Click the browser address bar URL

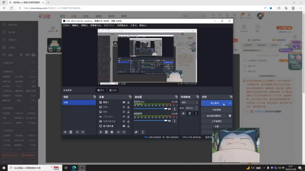(52, 8)
